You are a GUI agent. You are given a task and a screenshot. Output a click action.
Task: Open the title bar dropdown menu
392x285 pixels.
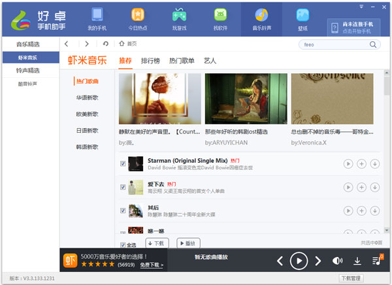(x=361, y=7)
